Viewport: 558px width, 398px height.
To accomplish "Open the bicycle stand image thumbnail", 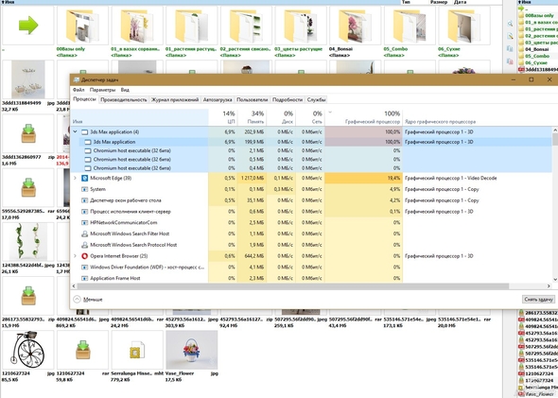I will click(27, 350).
